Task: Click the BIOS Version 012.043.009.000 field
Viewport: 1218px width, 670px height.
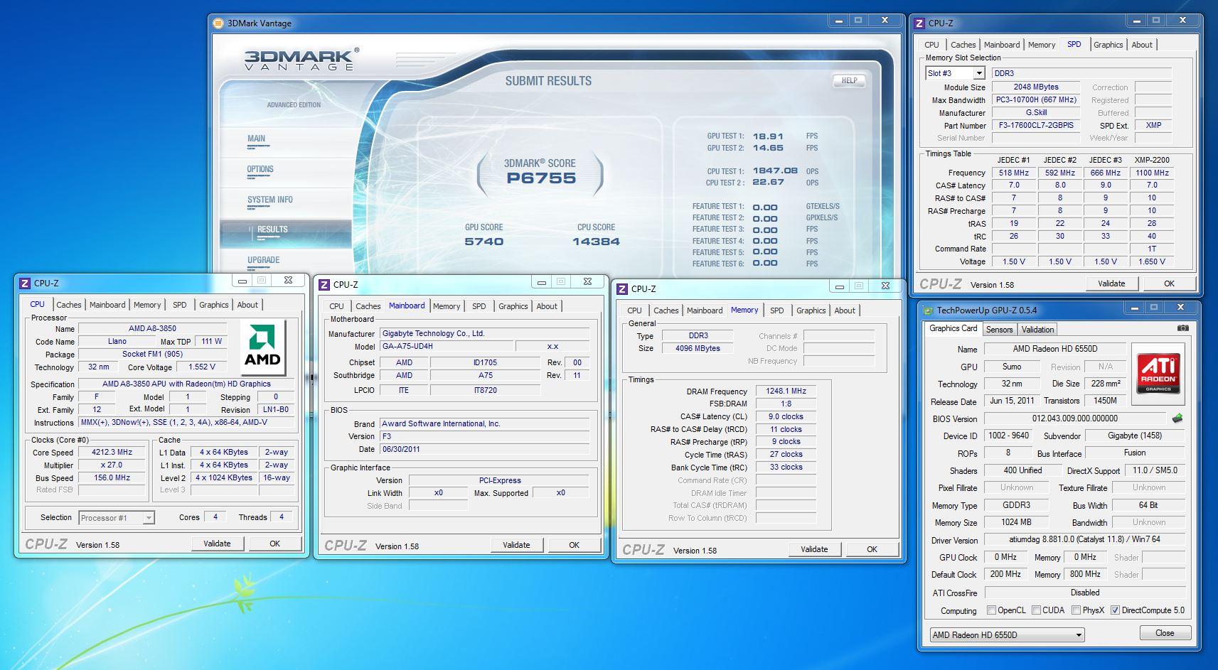Action: click(1074, 418)
